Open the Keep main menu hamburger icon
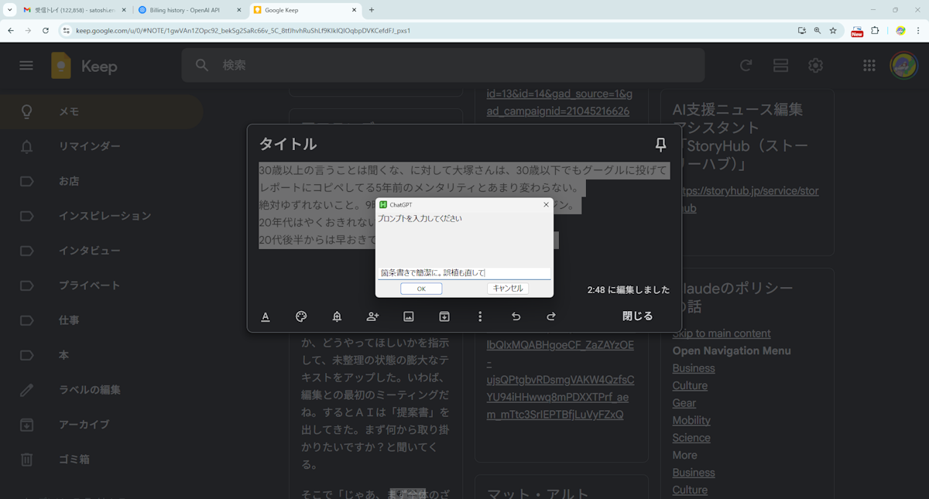 pyautogui.click(x=26, y=66)
